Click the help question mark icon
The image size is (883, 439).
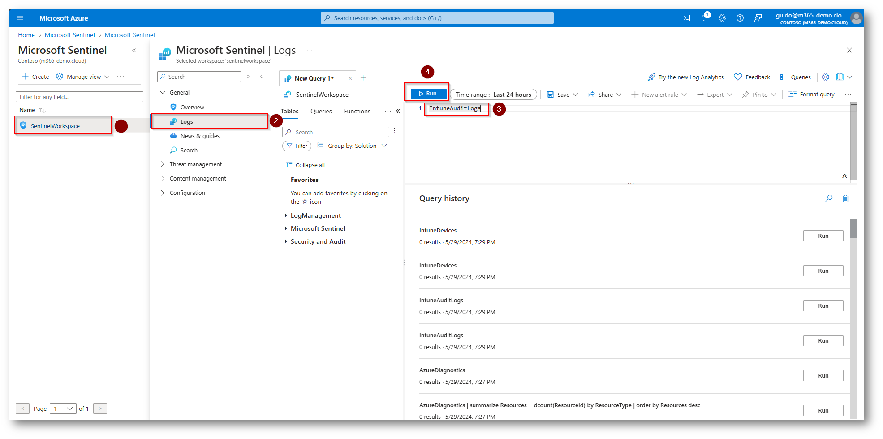click(x=740, y=18)
